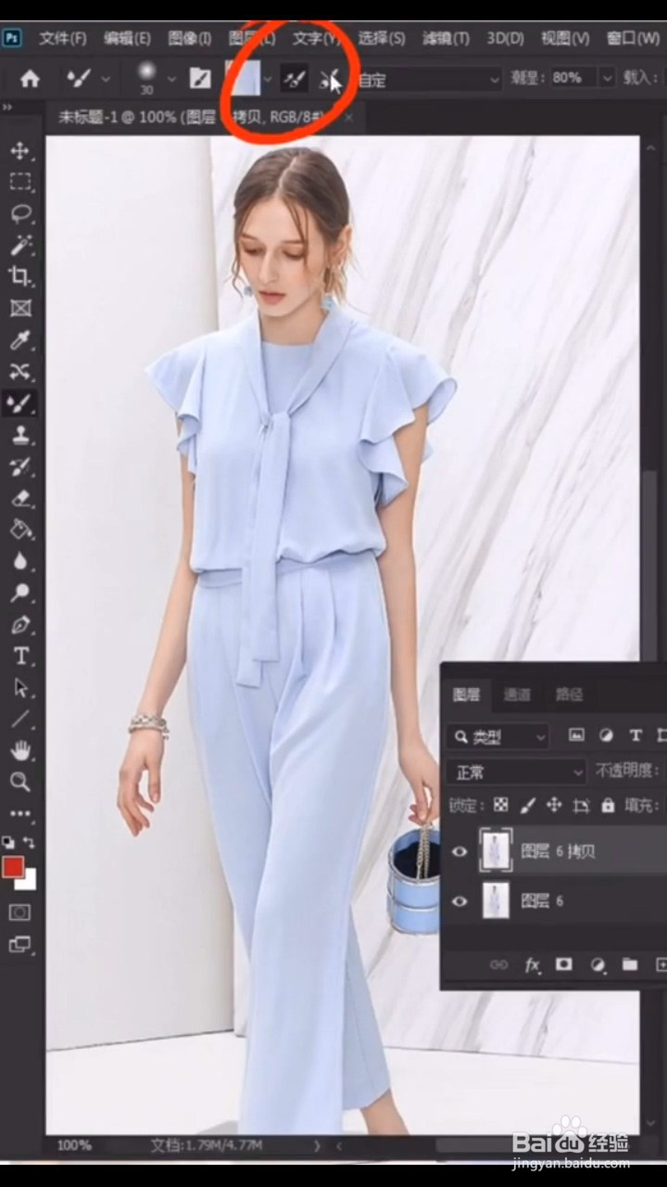This screenshot has width=667, height=1187.
Task: Toggle clean brush after each stroke
Action: pyautogui.click(x=328, y=80)
